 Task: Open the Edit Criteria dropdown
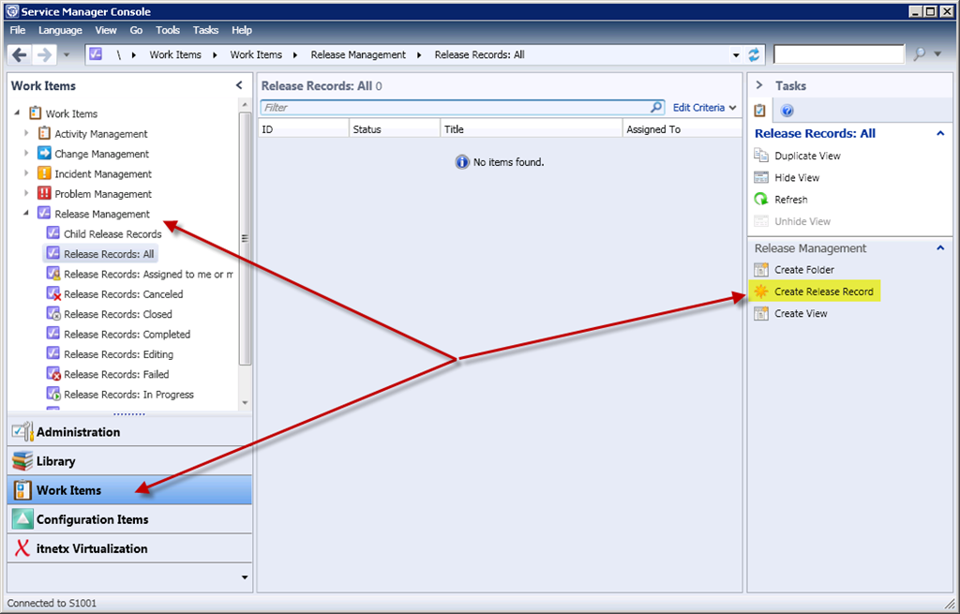click(x=704, y=108)
